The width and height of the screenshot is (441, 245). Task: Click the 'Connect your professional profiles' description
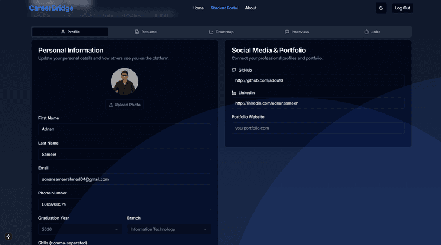click(x=277, y=58)
